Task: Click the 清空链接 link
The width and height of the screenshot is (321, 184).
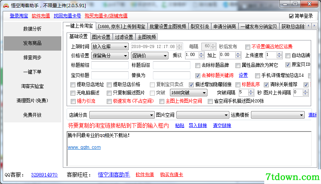Action: [222, 125]
